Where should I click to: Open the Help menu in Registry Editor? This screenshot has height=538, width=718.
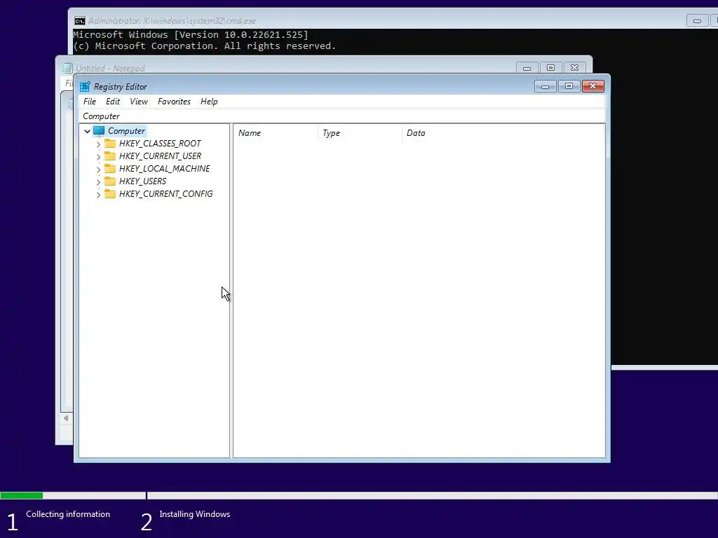[209, 102]
